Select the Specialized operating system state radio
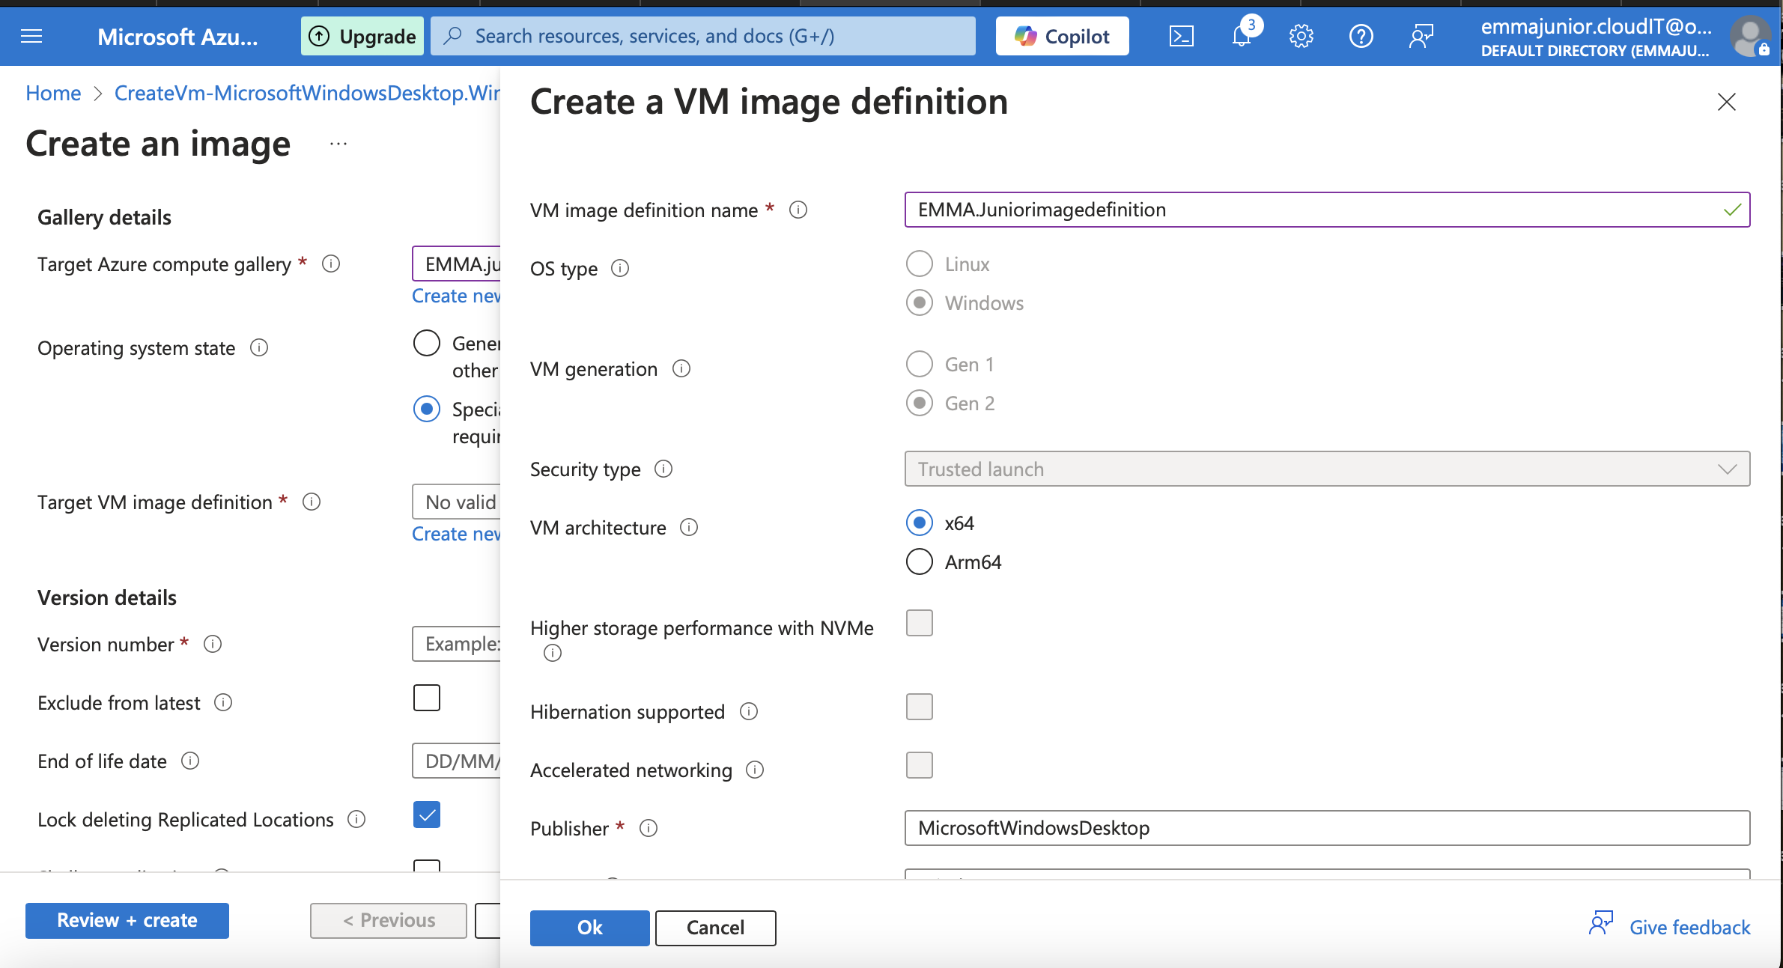1783x968 pixels. 427,409
